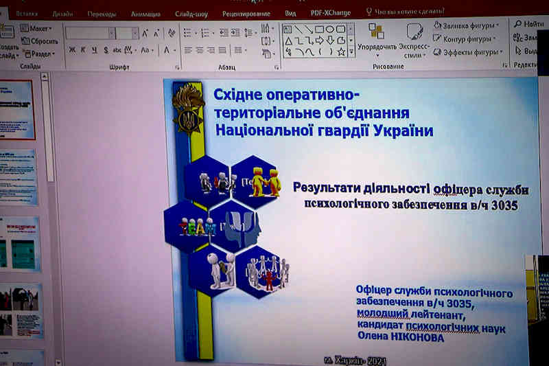Click Сбросить reset button
This screenshot has width=549, height=366.
40,41
